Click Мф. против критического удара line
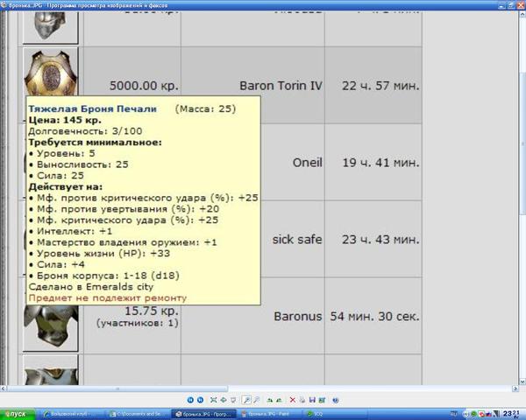This screenshot has width=526, height=420. coord(144,198)
